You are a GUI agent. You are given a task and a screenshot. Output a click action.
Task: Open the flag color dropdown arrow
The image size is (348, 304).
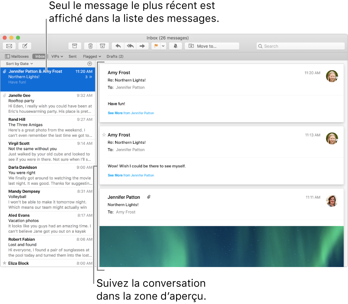pyautogui.click(x=163, y=46)
